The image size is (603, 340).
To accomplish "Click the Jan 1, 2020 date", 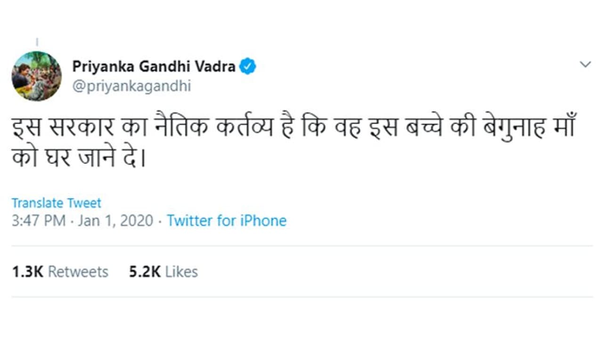I will (115, 221).
